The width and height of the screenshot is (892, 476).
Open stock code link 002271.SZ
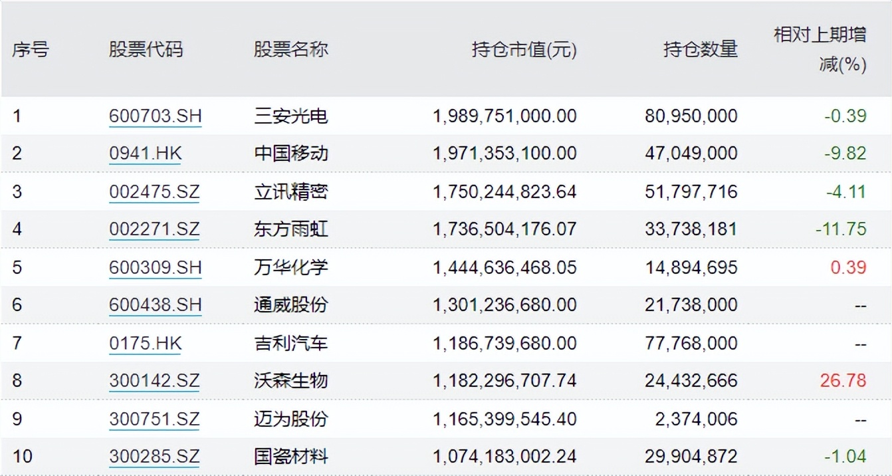tap(154, 229)
